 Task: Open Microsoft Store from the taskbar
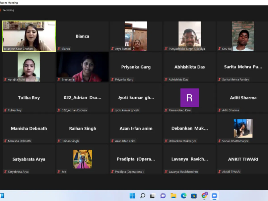pyautogui.click(x=194, y=196)
